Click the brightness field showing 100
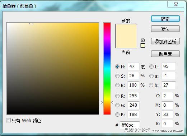Screen dimensions: 187x136 pyautogui.click(x=133, y=85)
